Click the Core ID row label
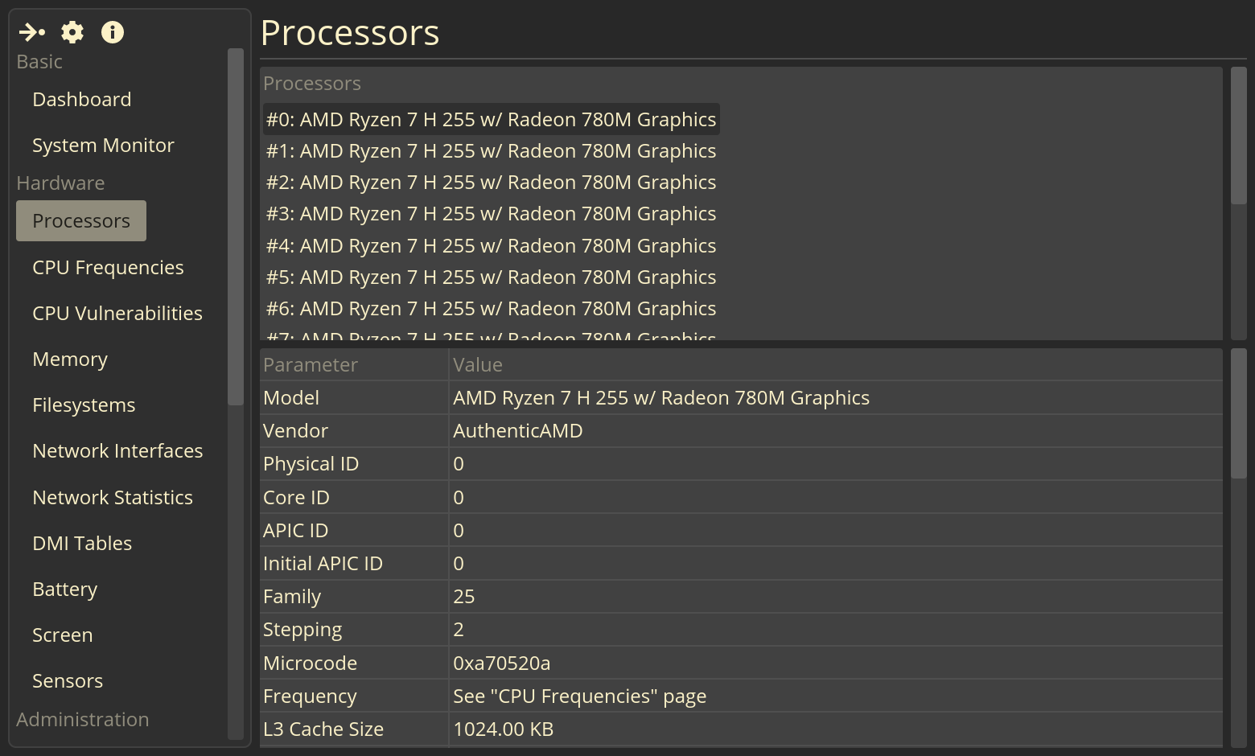1255x756 pixels. (296, 498)
